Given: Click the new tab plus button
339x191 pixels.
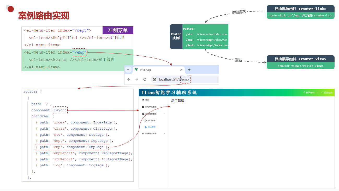Looking at the screenshot, I should pyautogui.click(x=189, y=70).
